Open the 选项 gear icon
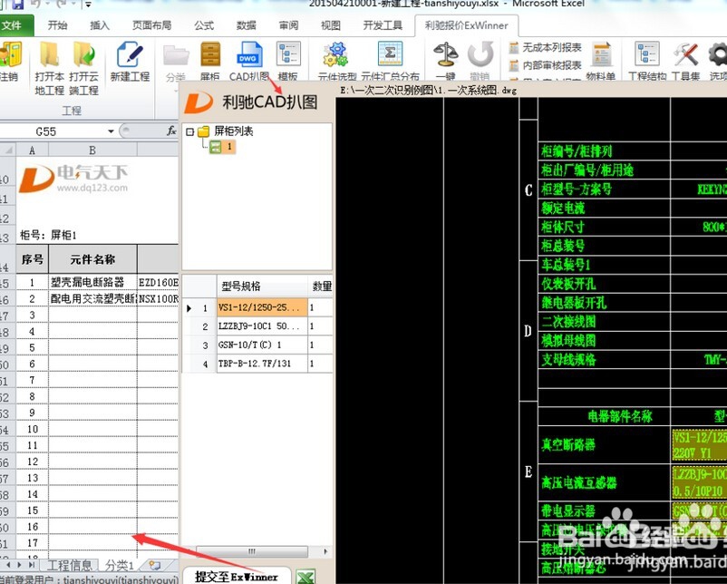Screen dimensions: 727x584 click(718, 54)
